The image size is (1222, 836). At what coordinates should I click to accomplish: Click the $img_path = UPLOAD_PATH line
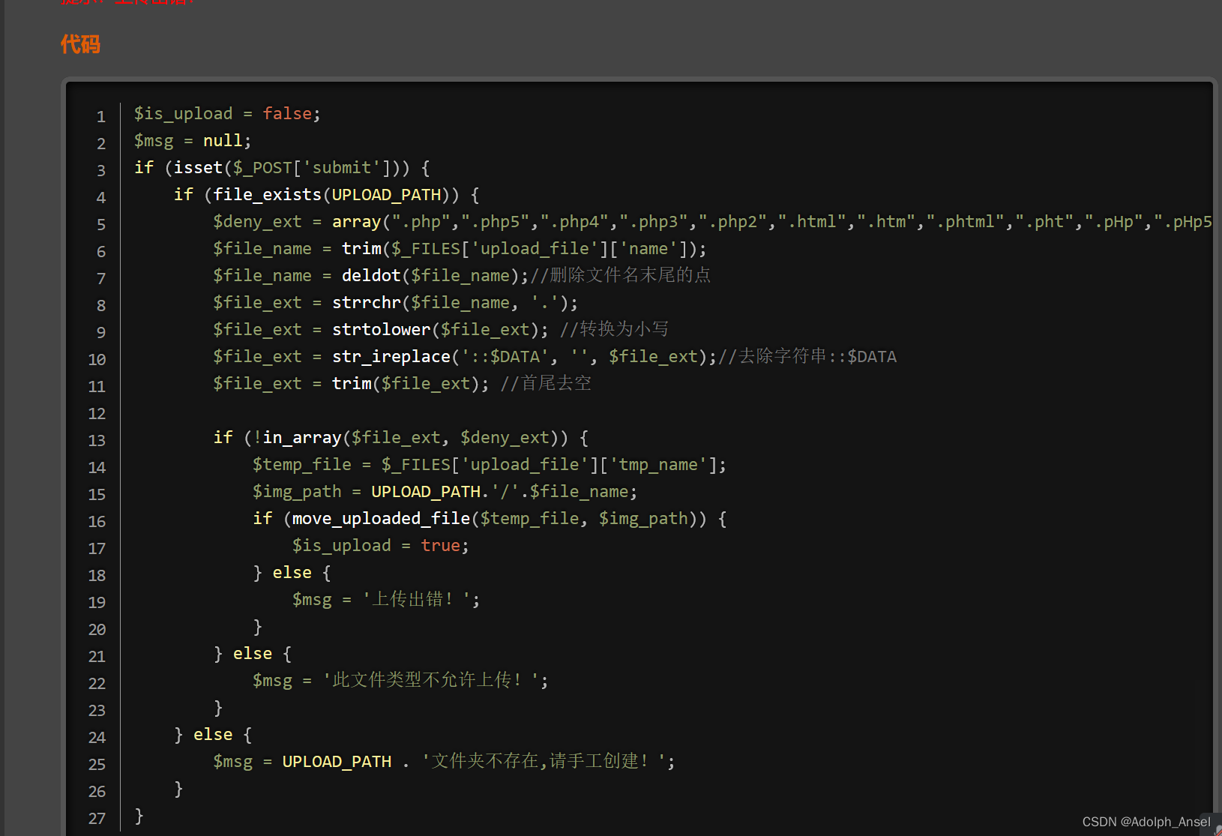(445, 491)
